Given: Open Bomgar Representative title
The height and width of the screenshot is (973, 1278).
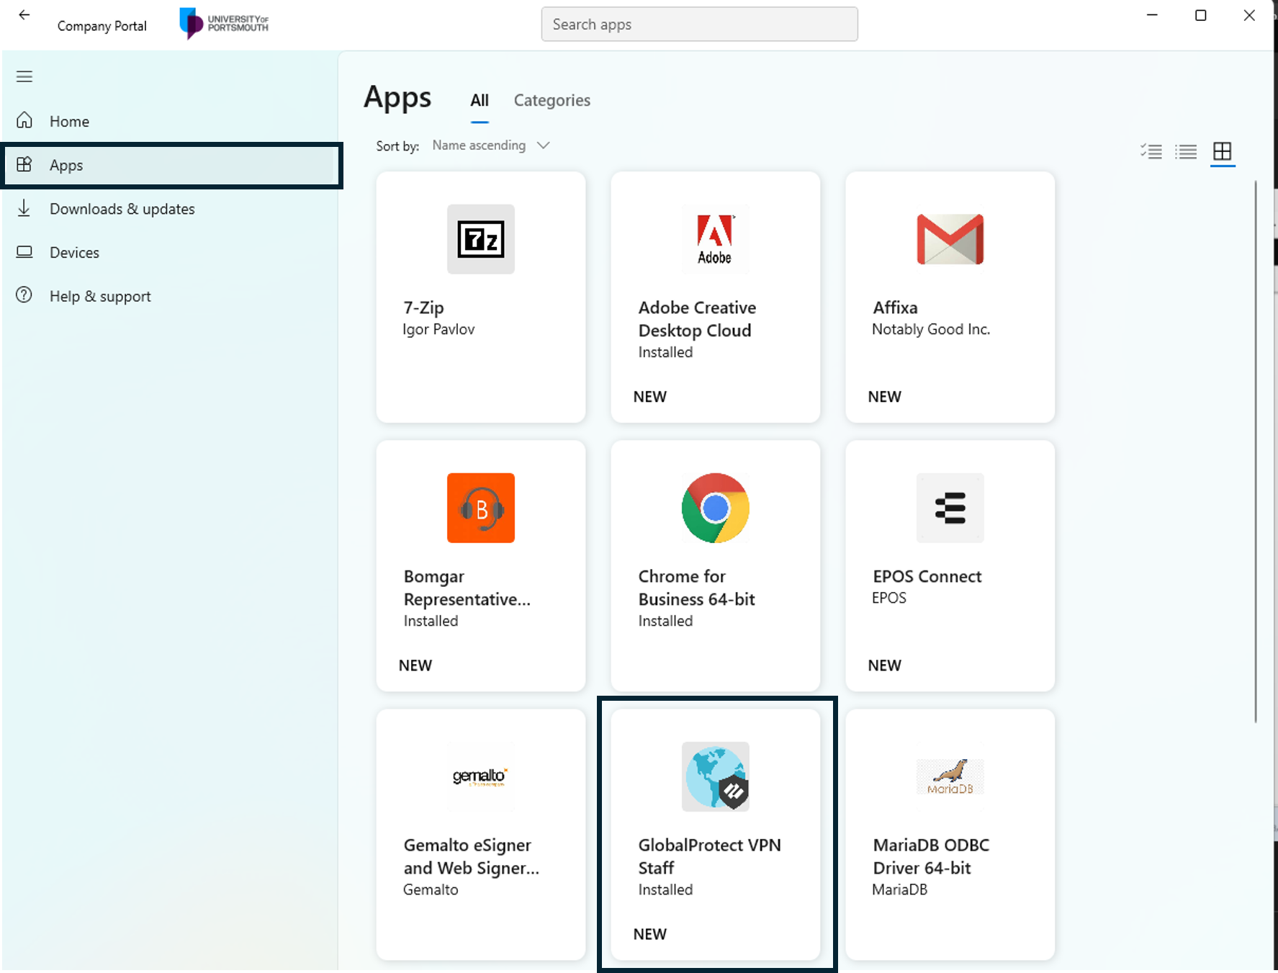Looking at the screenshot, I should (x=467, y=588).
